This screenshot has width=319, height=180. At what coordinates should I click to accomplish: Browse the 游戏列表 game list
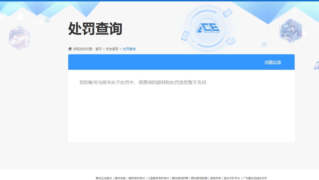[215, 178]
